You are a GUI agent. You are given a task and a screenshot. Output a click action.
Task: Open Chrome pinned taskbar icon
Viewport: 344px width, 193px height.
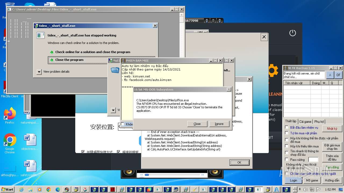[49, 190]
